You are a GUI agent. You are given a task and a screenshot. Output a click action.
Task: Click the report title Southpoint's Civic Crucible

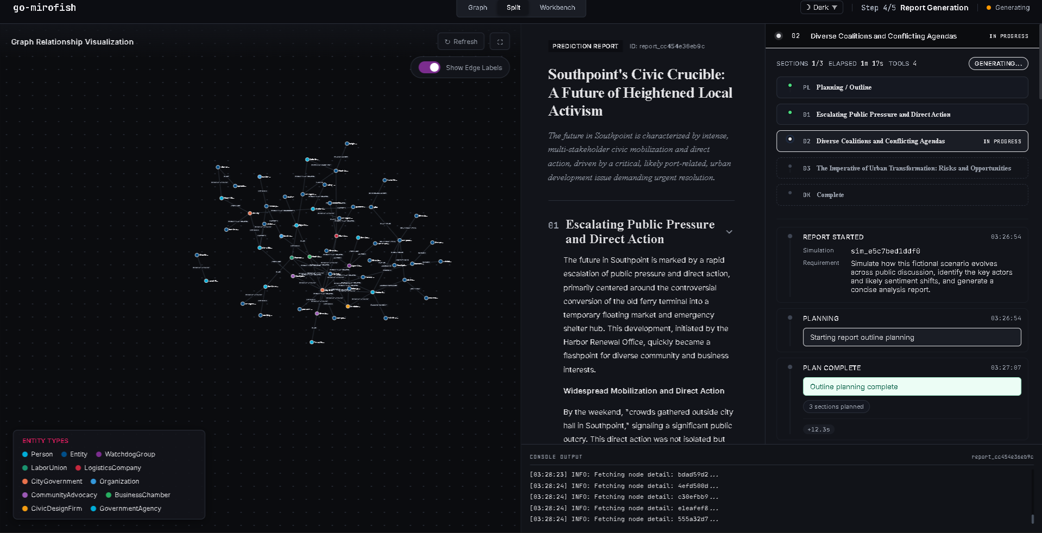click(x=640, y=92)
